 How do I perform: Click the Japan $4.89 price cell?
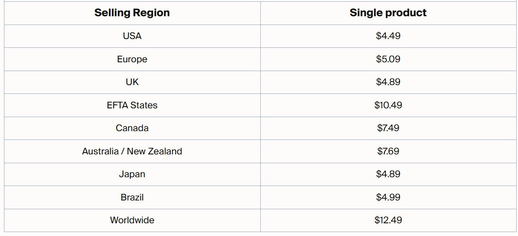[388, 174]
